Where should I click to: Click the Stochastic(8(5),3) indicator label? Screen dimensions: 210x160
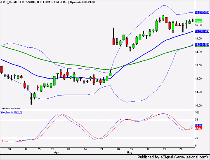click(x=12, y=112)
